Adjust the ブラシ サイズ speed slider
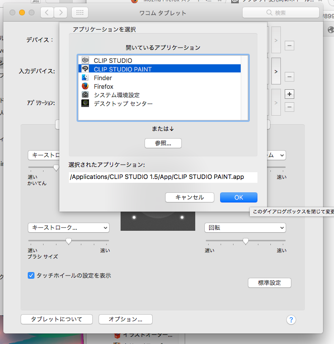This screenshot has width=334, height=344. coord(68,241)
